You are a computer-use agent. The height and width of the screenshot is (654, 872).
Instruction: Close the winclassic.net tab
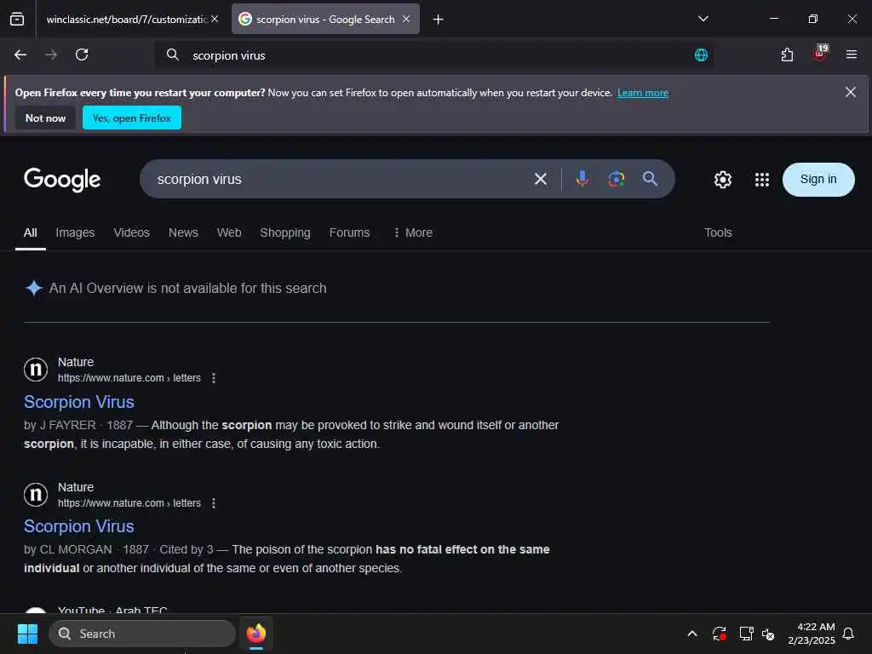[x=215, y=19]
